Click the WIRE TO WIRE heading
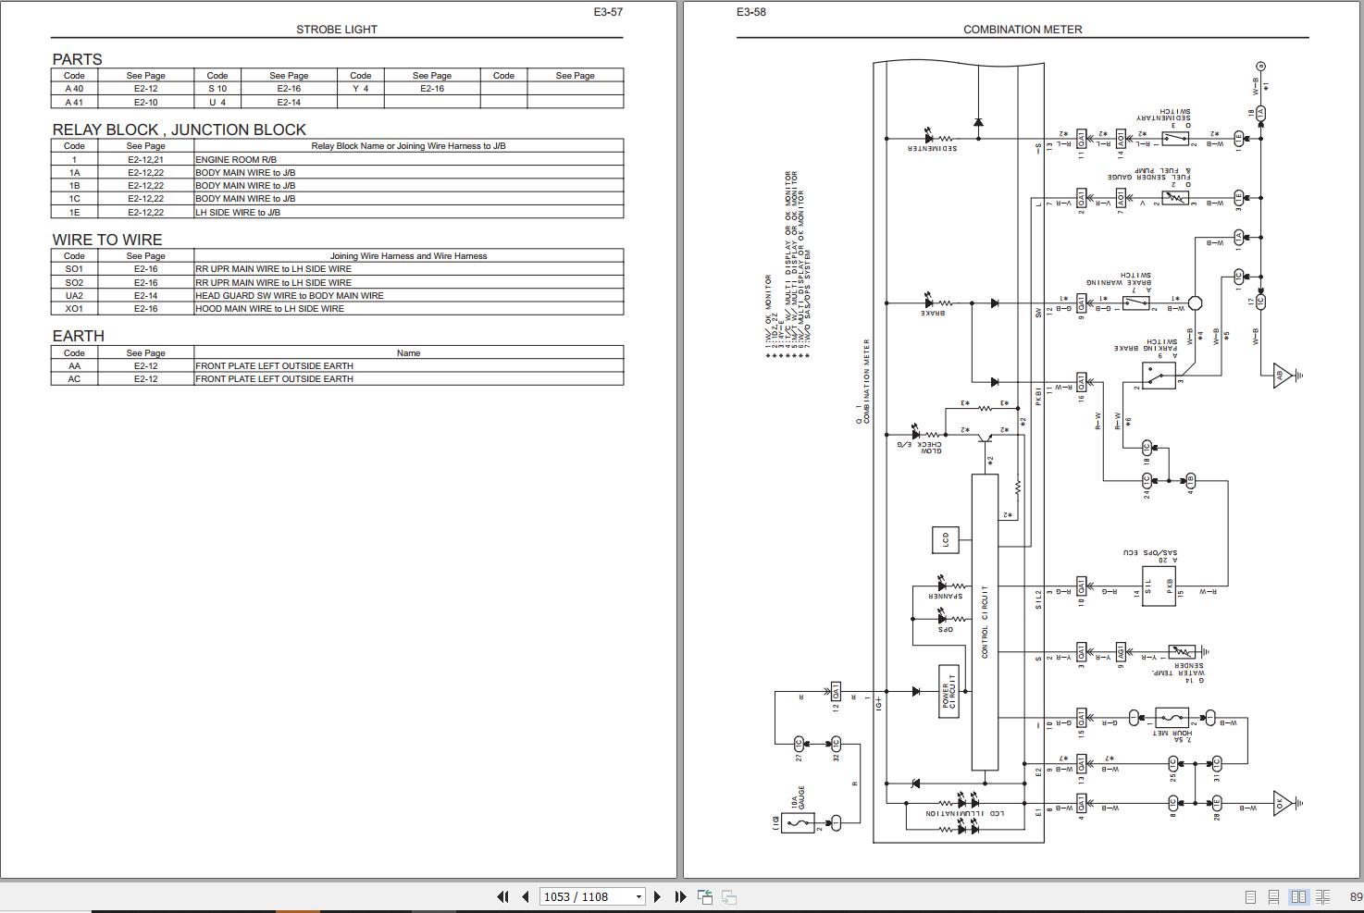This screenshot has width=1364, height=913. pos(107,240)
